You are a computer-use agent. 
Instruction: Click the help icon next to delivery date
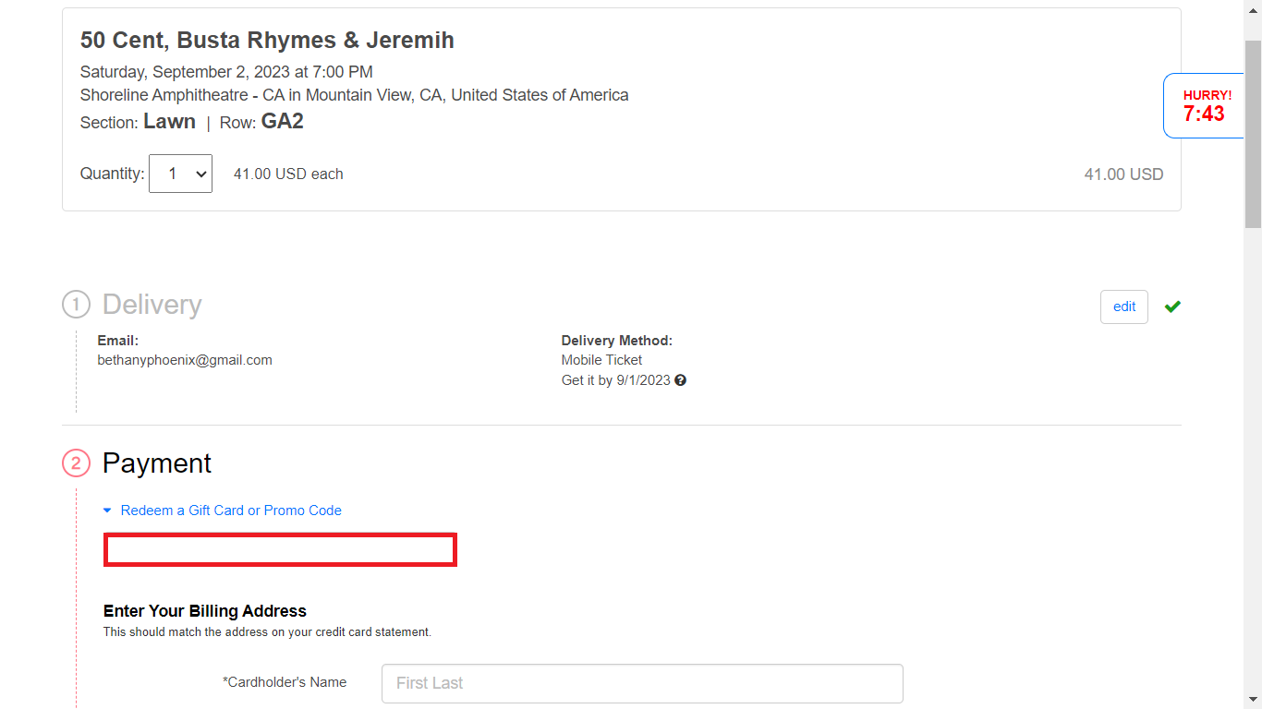[x=681, y=380]
